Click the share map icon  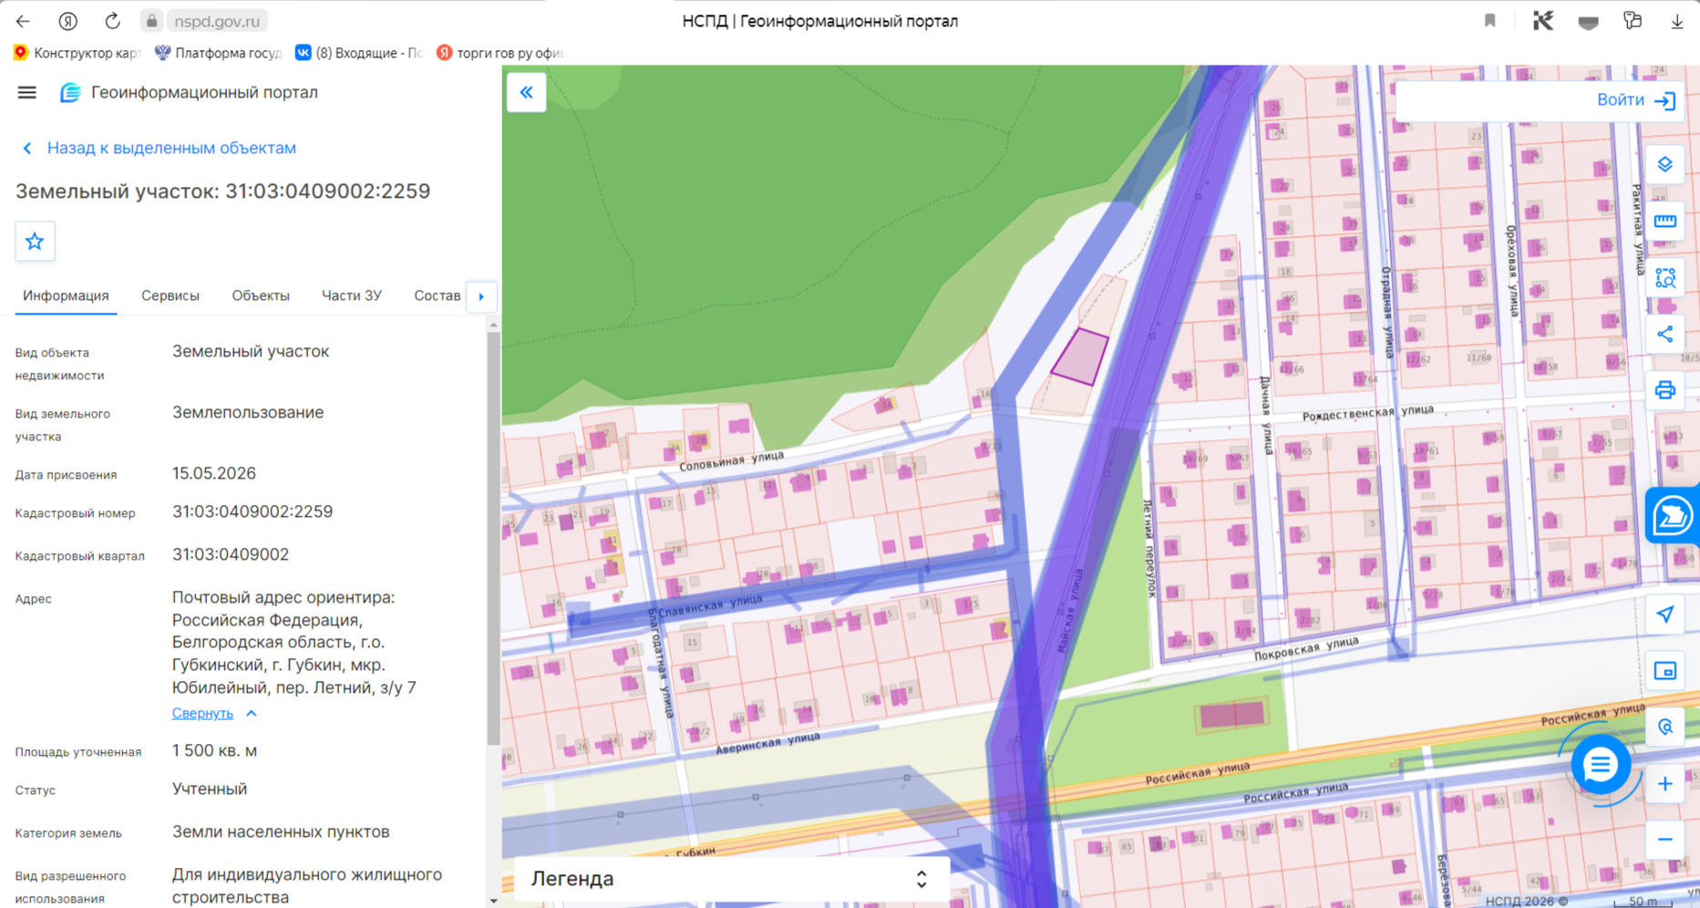[1664, 335]
